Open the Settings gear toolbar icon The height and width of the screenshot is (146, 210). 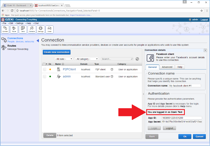[40, 29]
